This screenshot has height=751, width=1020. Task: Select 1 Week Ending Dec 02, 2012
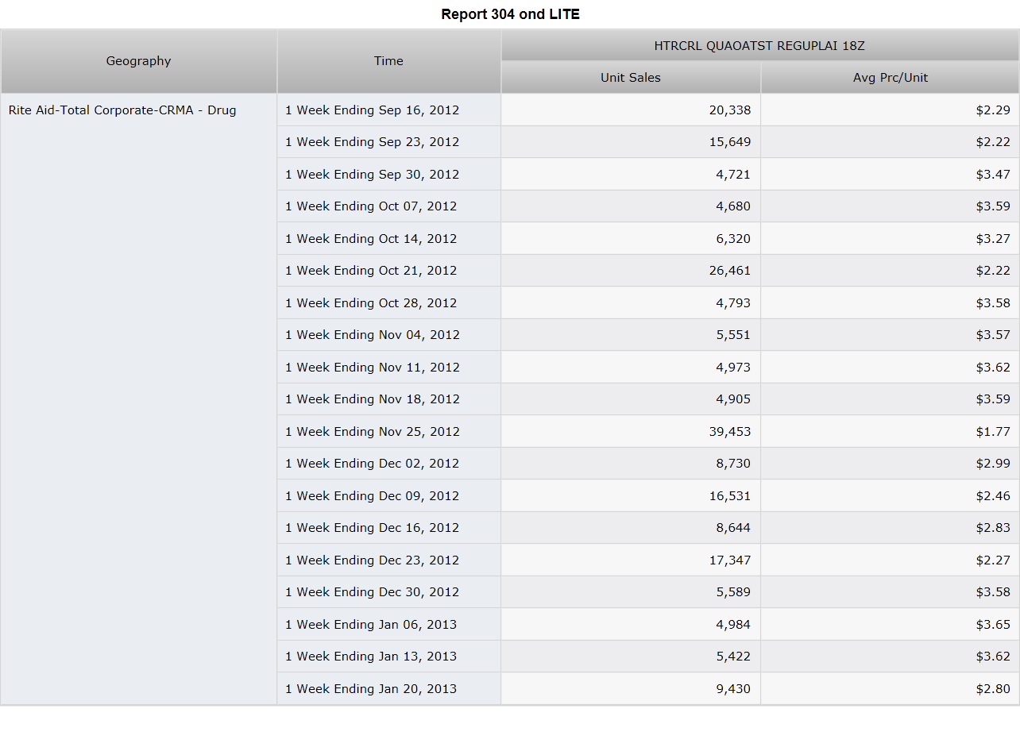[x=388, y=464]
